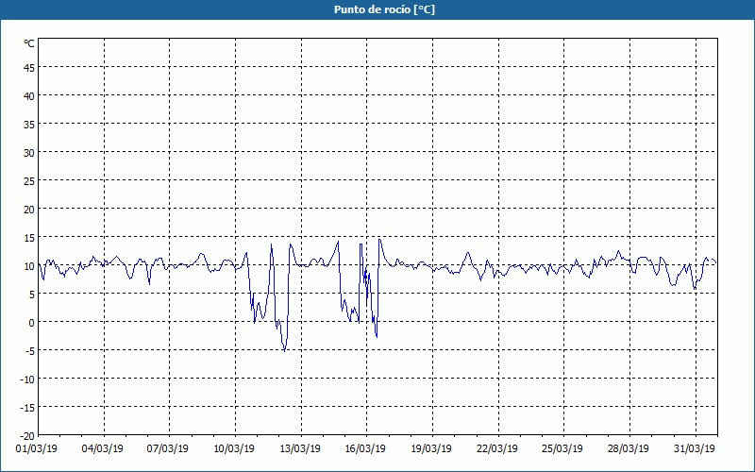The width and height of the screenshot is (755, 472).
Task: Select the 20 y-axis label
Action: click(x=29, y=210)
